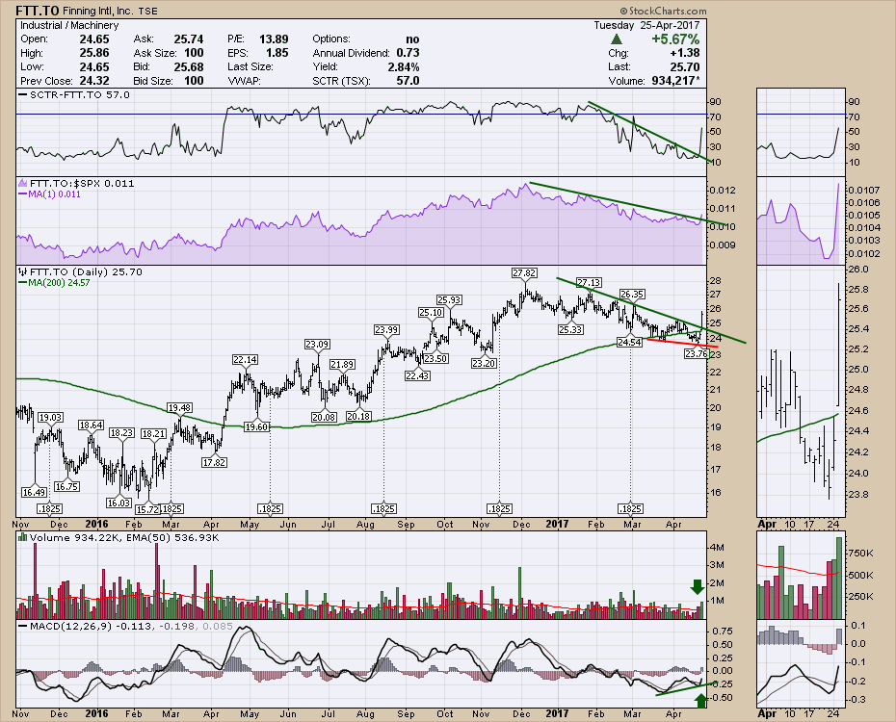Click the 24.54 price low label

click(628, 343)
